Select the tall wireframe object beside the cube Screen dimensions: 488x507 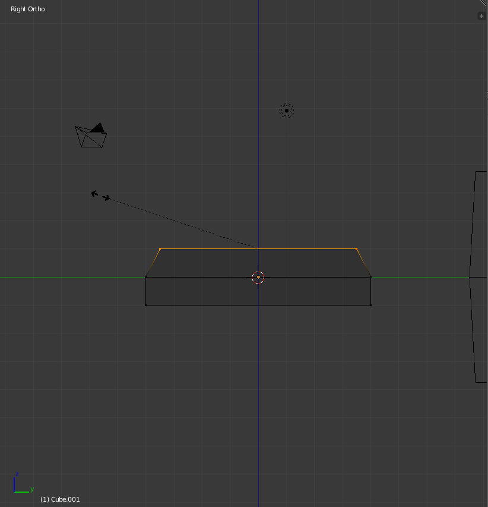pos(478,277)
